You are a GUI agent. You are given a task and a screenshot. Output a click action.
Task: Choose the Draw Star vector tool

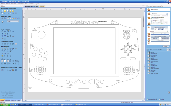(x=13, y=31)
